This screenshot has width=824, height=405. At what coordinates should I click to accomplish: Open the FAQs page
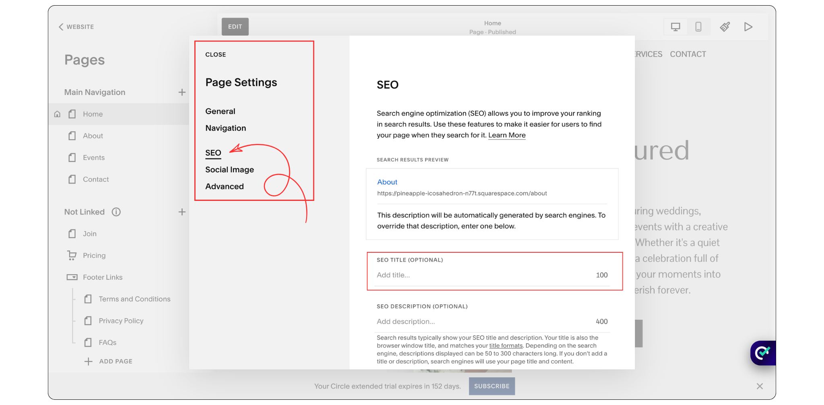[x=107, y=342]
